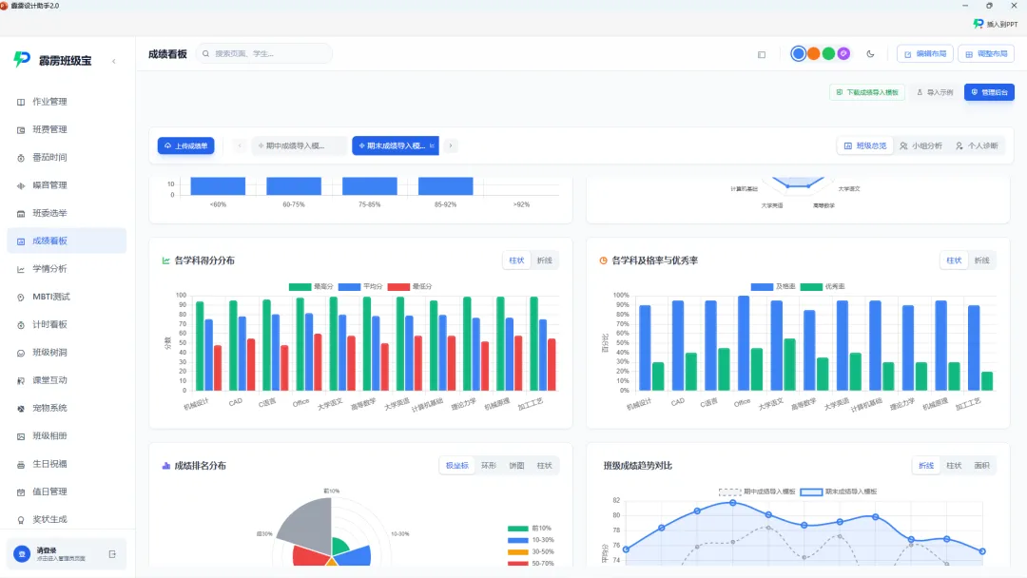Open 学情分析 in the sidebar

point(67,268)
